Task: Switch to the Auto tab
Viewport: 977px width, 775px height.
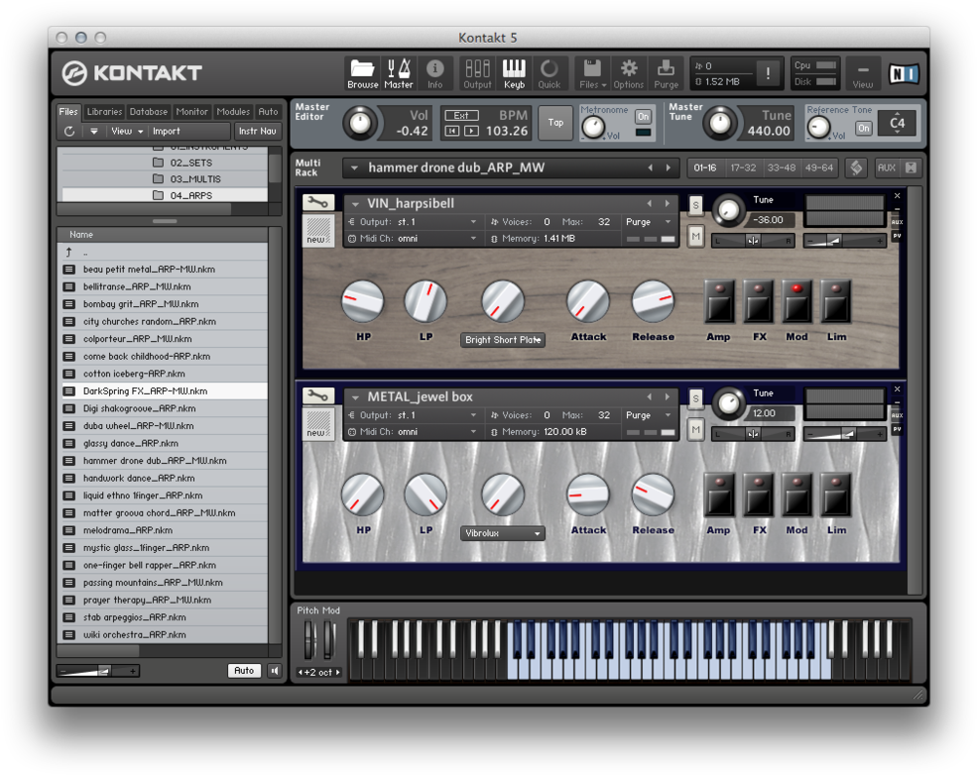Action: coord(268,111)
